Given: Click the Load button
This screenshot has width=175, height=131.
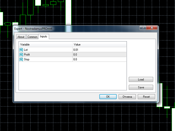Looking at the screenshot, I should click(x=141, y=79).
